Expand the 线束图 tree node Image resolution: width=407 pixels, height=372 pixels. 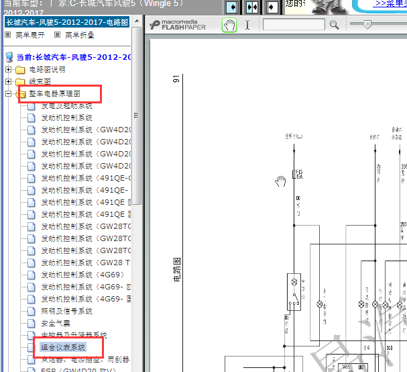point(8,82)
